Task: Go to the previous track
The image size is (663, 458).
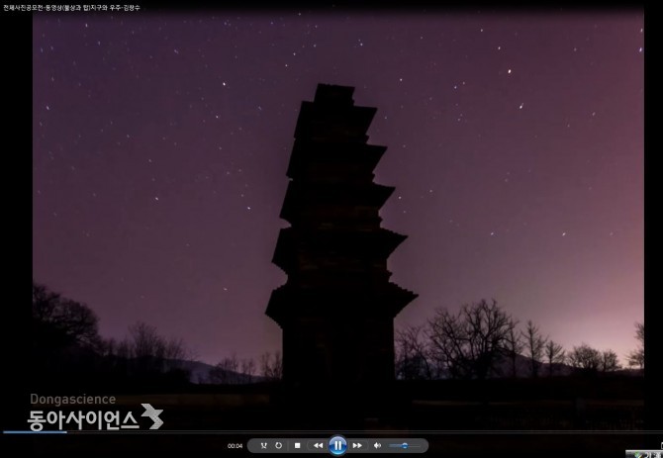Action: click(318, 446)
